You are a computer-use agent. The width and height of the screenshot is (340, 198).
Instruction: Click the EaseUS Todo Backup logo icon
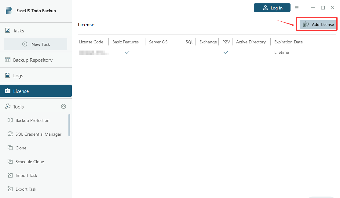click(9, 10)
